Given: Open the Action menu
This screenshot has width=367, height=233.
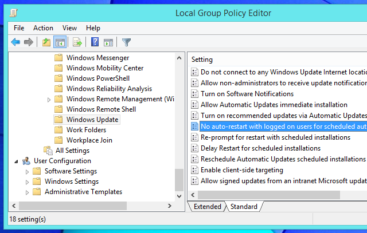Looking at the screenshot, I should click(x=43, y=28).
